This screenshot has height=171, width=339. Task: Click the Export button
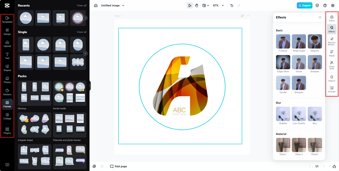click(305, 5)
